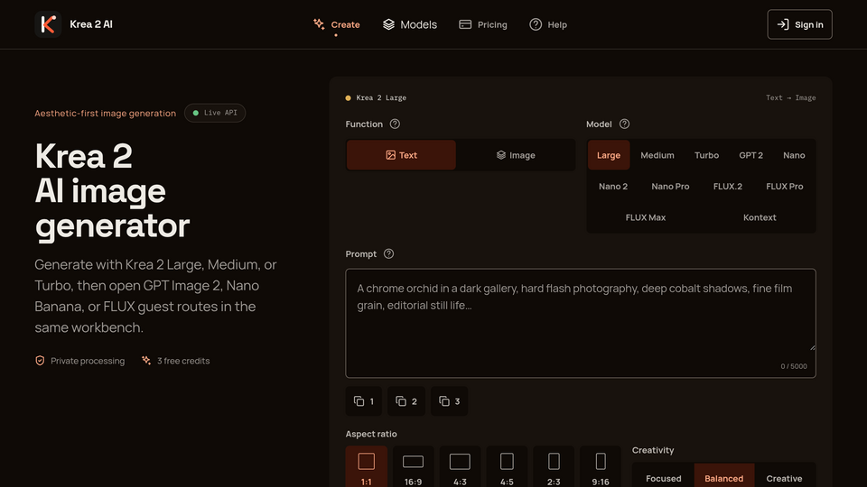Select the 9:16 aspect ratio

pyautogui.click(x=601, y=468)
